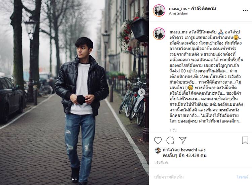Like the post with the heart icon
Screen dimensions: 252x185
(158, 141)
